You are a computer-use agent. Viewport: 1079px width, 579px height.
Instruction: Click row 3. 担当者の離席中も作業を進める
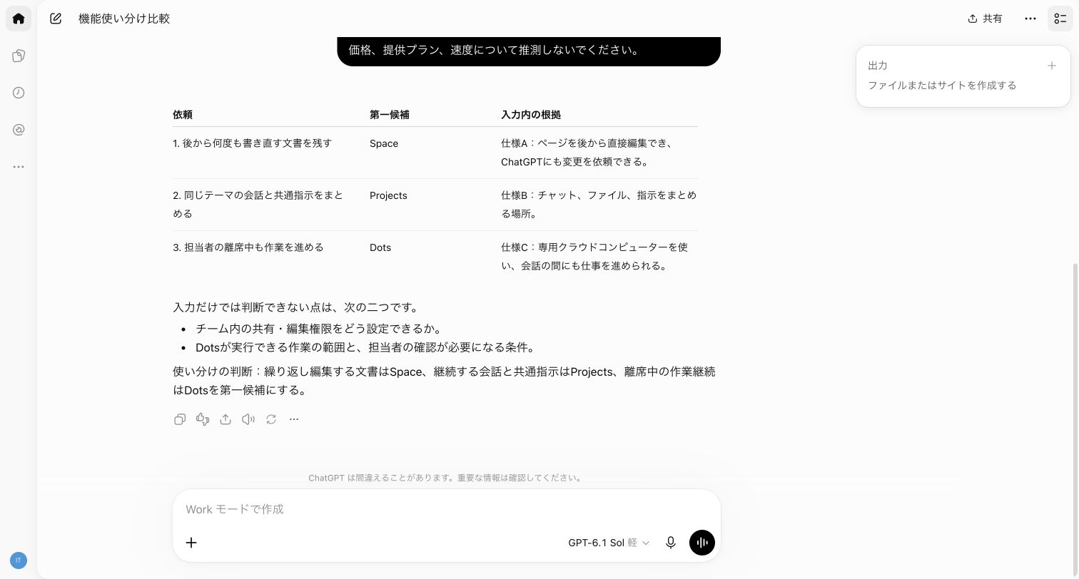[248, 247]
